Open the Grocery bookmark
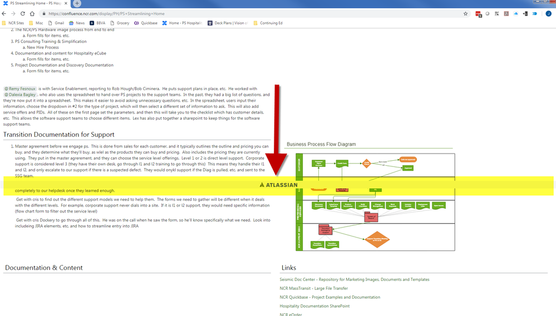 click(x=120, y=23)
